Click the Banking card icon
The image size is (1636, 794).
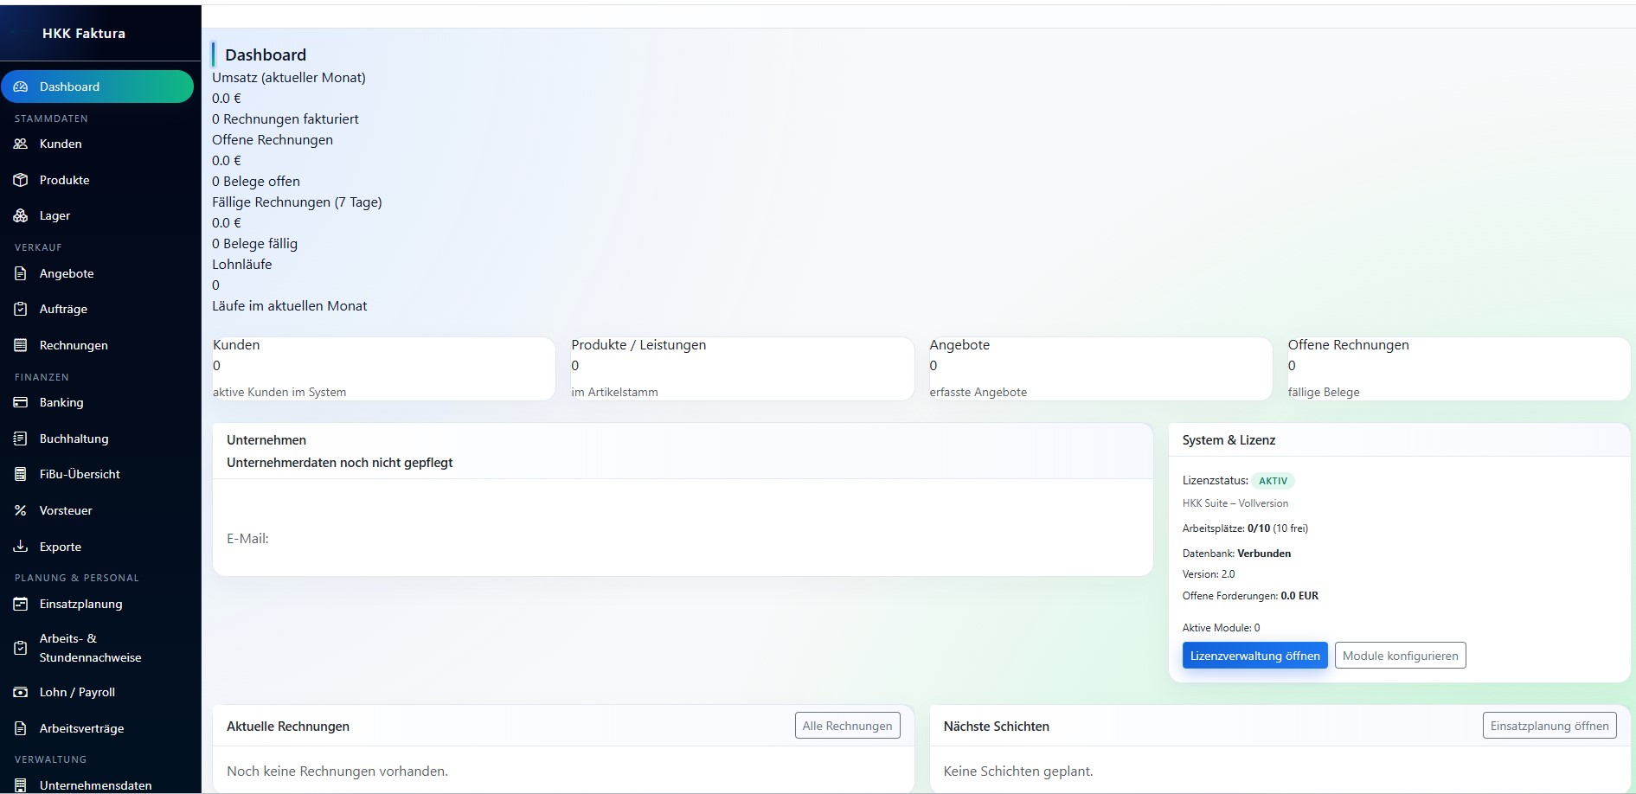tap(21, 402)
